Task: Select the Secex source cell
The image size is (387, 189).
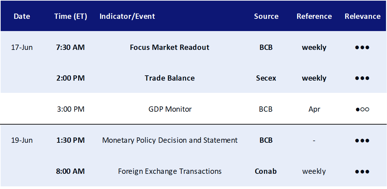Action: (x=266, y=78)
